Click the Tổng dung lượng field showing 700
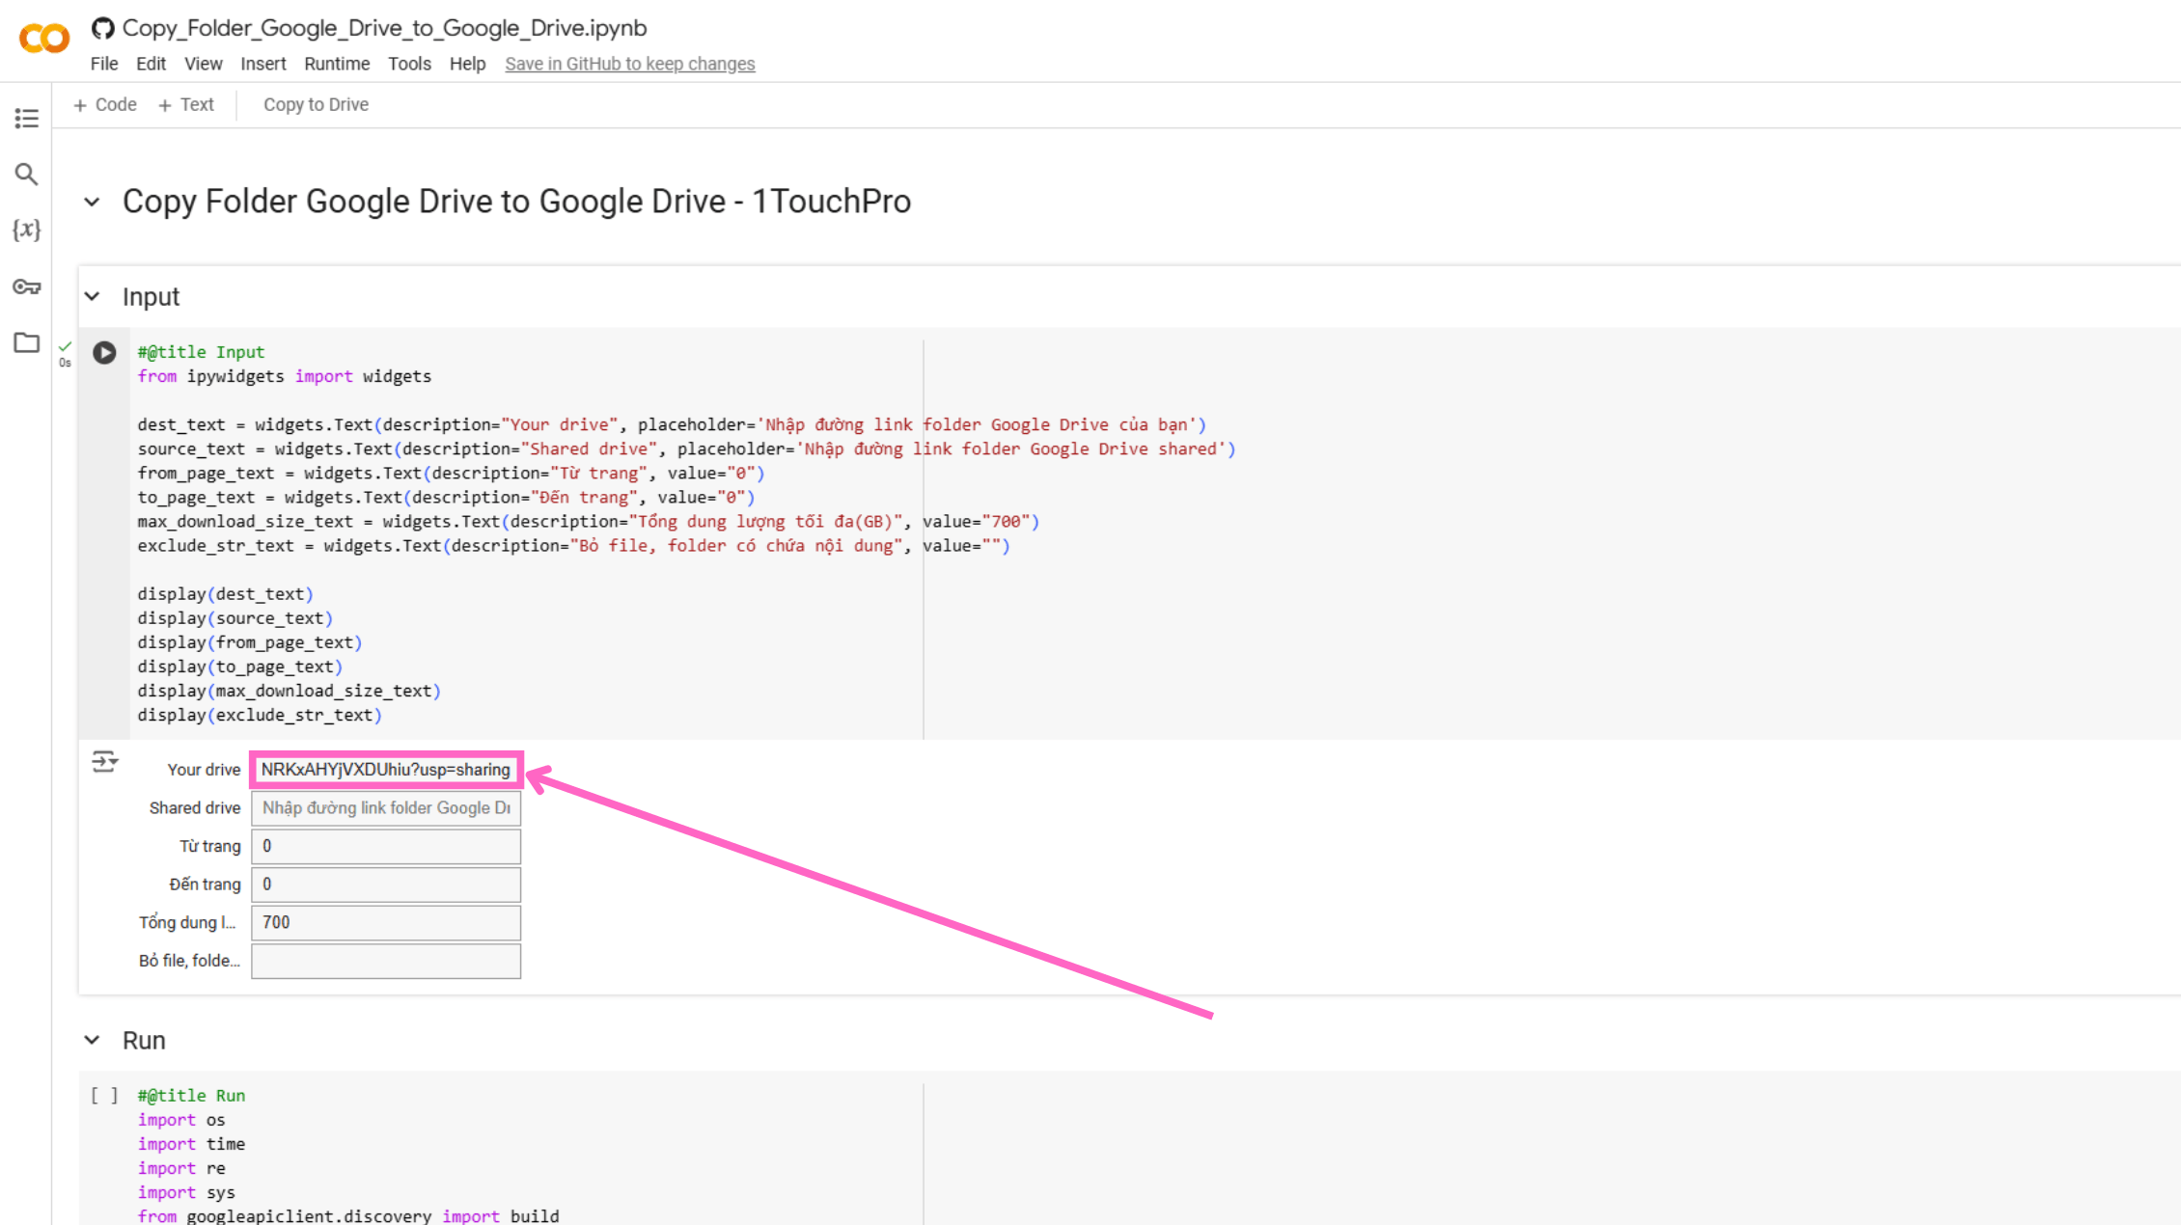Image resolution: width=2181 pixels, height=1225 pixels. coord(386,923)
